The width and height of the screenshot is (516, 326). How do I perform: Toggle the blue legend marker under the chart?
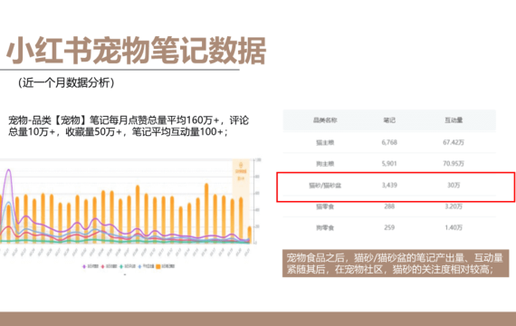click(x=139, y=266)
